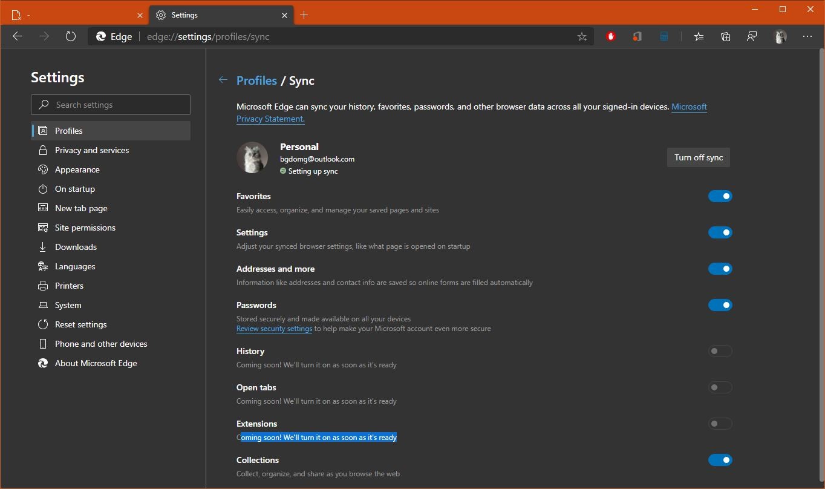Click the New tab page icon
The image size is (825, 489).
coord(43,208)
